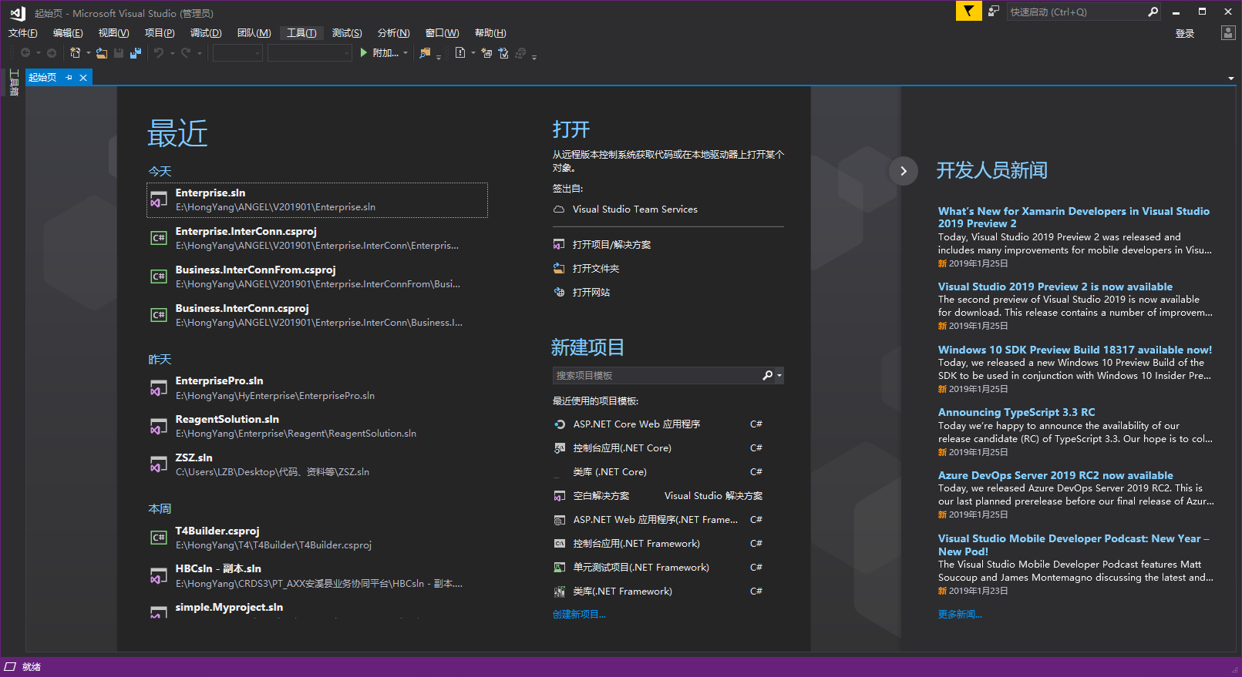Click the green 附加... start button
The width and height of the screenshot is (1242, 677).
point(379,52)
